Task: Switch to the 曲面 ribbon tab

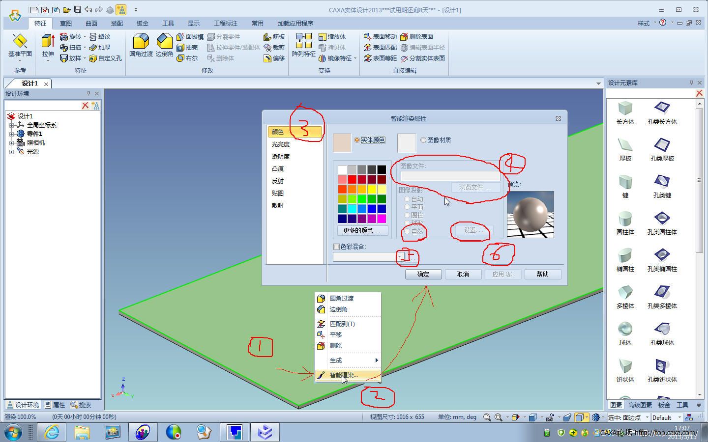Action: pyautogui.click(x=91, y=23)
